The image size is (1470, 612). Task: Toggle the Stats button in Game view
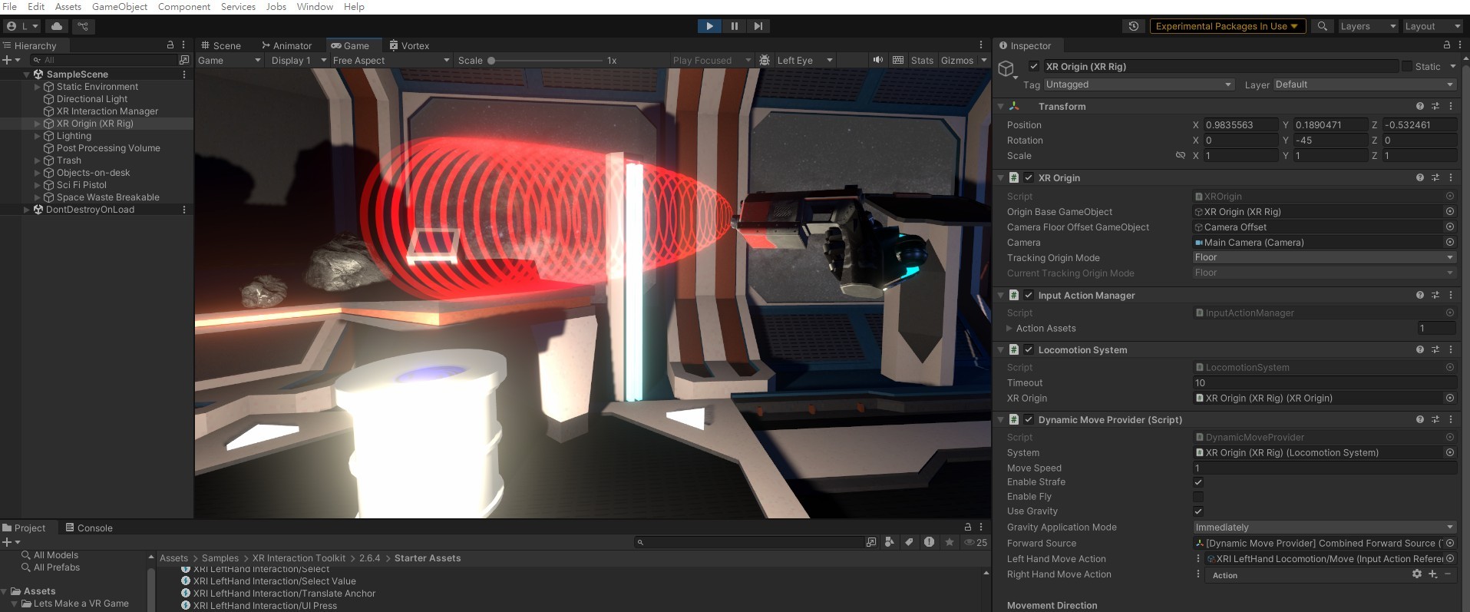(x=922, y=60)
